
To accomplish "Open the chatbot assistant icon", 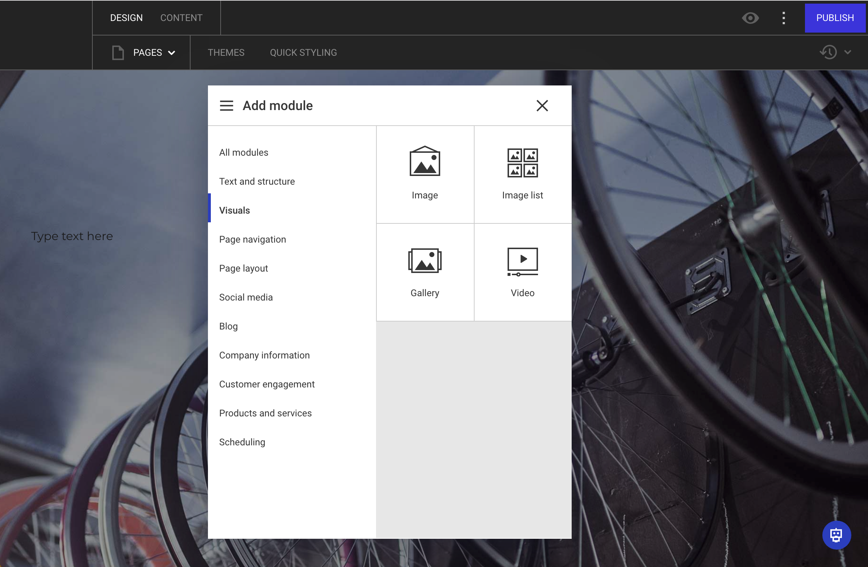I will [x=836, y=535].
